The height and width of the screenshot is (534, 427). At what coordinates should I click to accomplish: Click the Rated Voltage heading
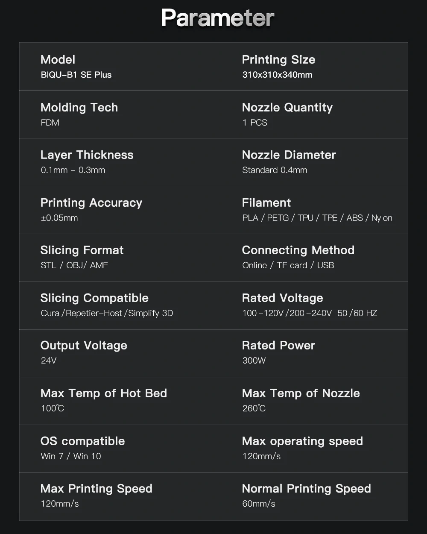(x=282, y=298)
